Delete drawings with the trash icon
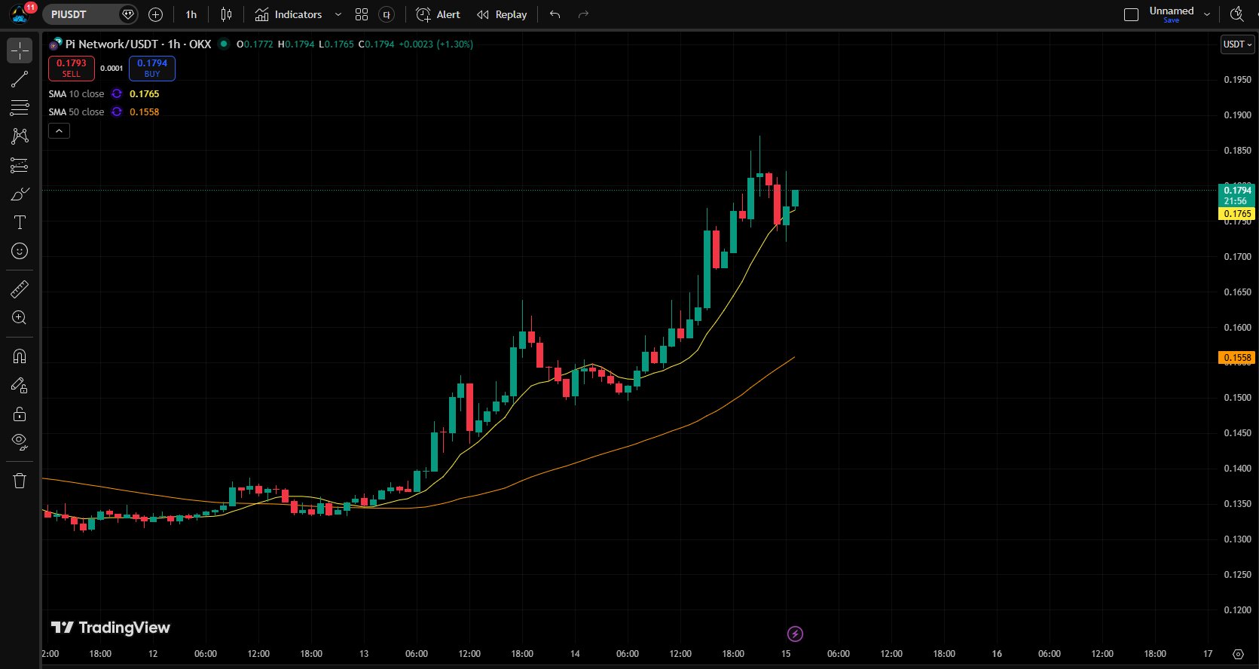The width and height of the screenshot is (1259, 669). 20,481
